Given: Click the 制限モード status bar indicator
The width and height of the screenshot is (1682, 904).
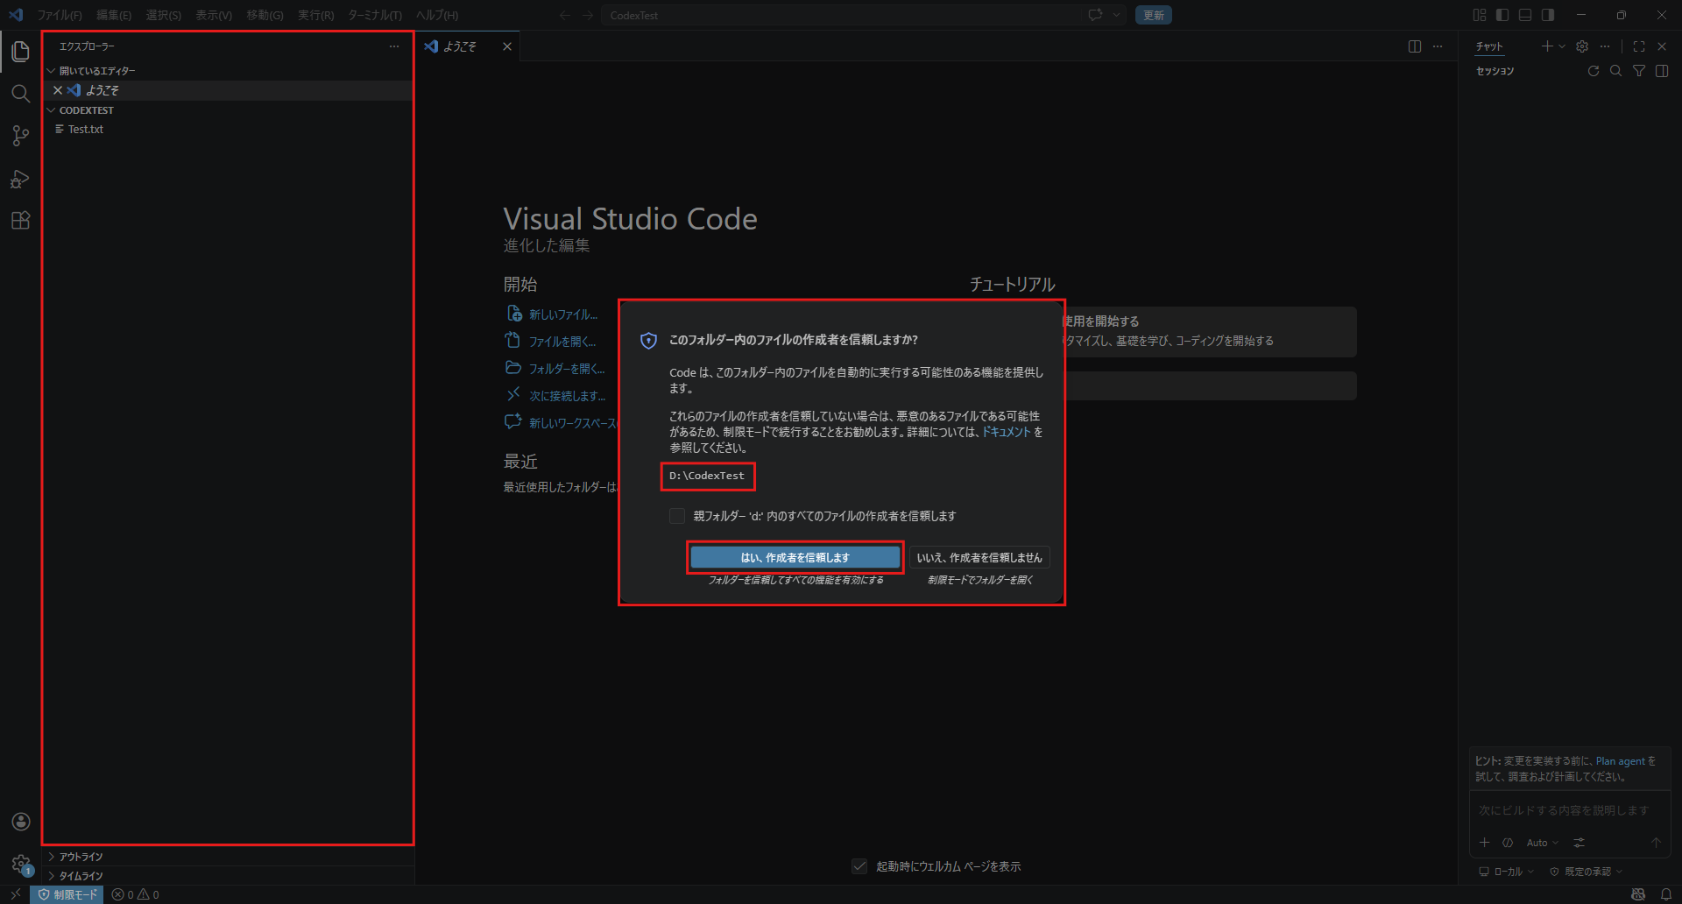Looking at the screenshot, I should (x=67, y=894).
